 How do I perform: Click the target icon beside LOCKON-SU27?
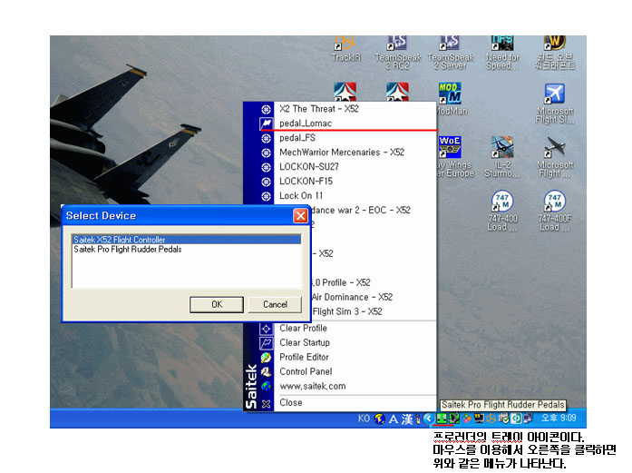click(x=266, y=167)
